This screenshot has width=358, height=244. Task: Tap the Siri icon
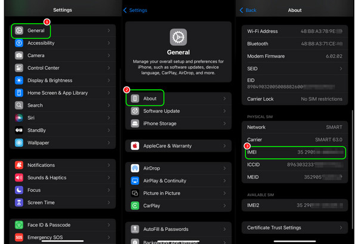[x=19, y=118]
